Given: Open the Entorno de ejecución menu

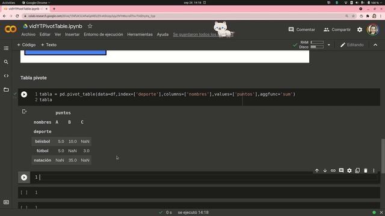Looking at the screenshot, I should click(103, 35).
